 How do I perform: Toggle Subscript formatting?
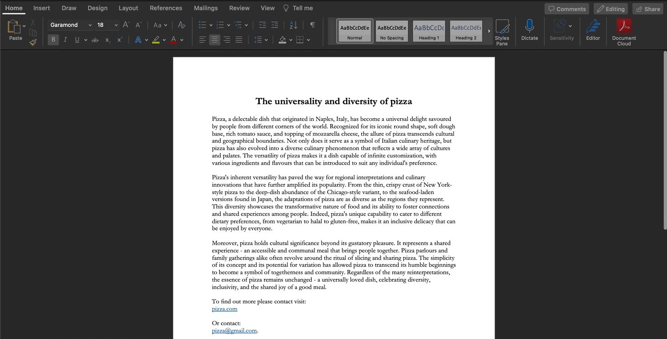point(108,40)
